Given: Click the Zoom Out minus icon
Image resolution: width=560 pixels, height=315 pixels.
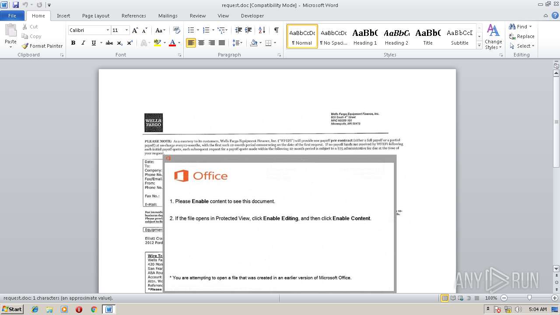Looking at the screenshot, I should click(504, 298).
